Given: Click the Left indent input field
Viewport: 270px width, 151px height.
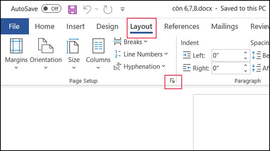Looking at the screenshot, I should point(226,55).
